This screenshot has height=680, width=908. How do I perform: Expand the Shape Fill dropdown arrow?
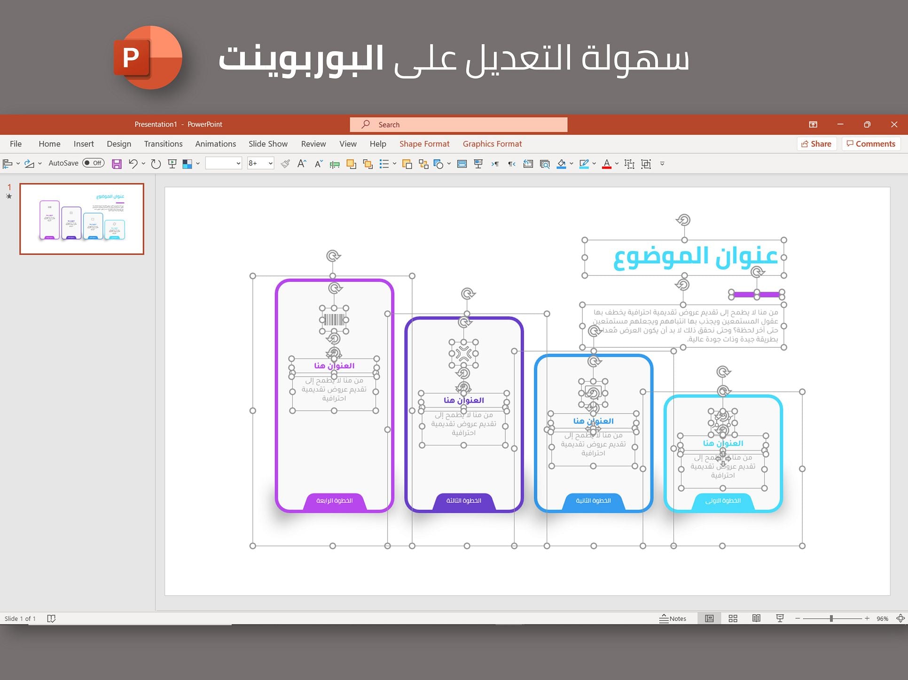(571, 164)
